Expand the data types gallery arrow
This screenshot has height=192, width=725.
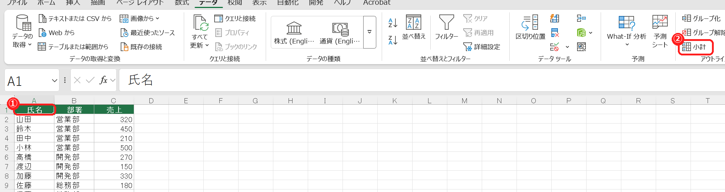[x=369, y=32]
